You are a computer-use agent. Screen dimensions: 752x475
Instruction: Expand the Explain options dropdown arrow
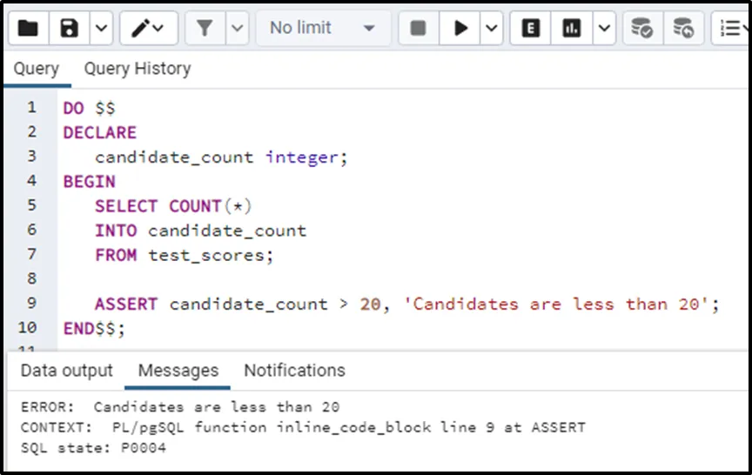coord(603,29)
